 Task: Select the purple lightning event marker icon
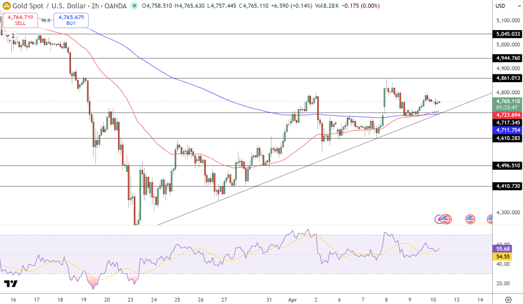pyautogui.click(x=437, y=219)
